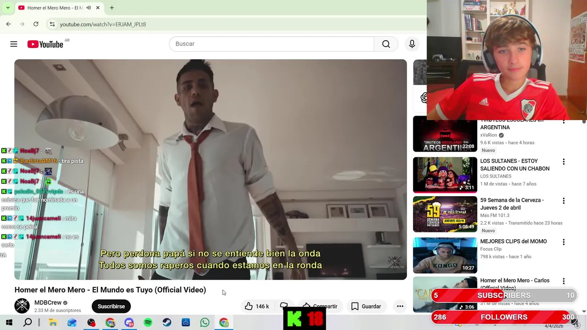587x330 pixels.
Task: Open 59 Semana de la Cerveza thumbnail
Action: pyautogui.click(x=445, y=214)
